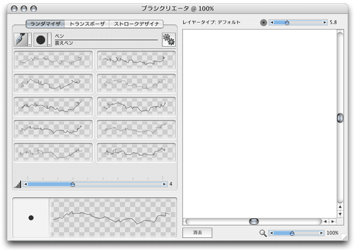Screen dimensions: 356x250
Task: Select the top-left stroke variation thumbnail
Action: click(53, 60)
